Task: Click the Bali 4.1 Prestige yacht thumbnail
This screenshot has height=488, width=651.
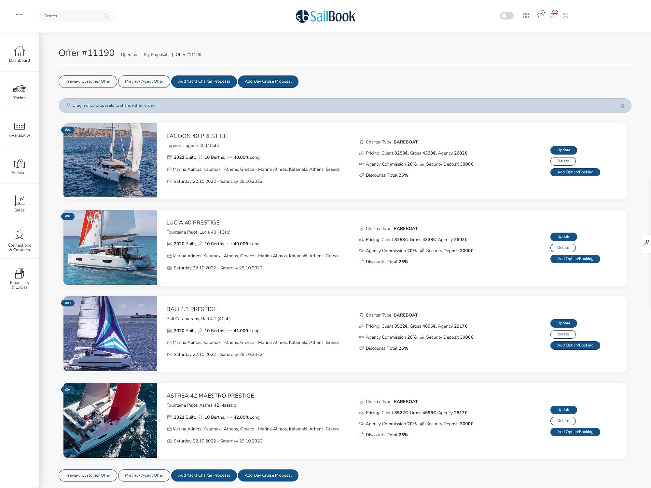Action: click(110, 333)
